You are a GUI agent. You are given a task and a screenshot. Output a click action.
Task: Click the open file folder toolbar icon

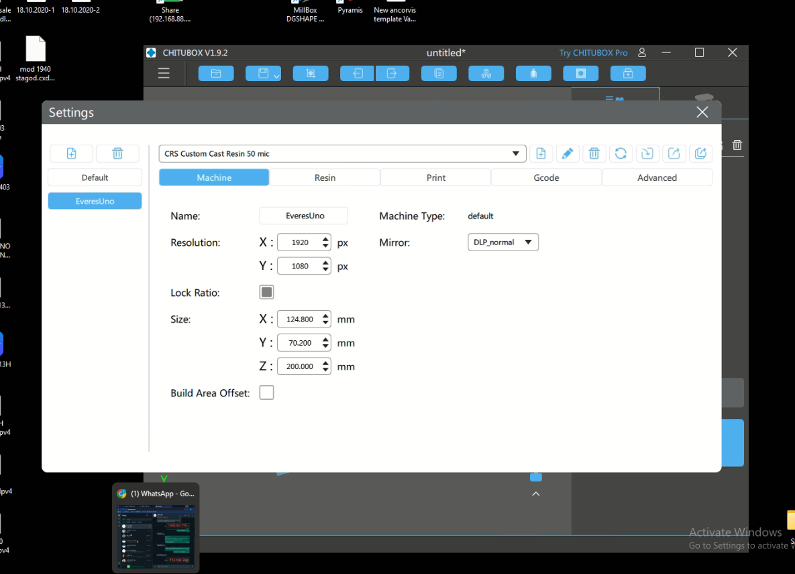216,74
